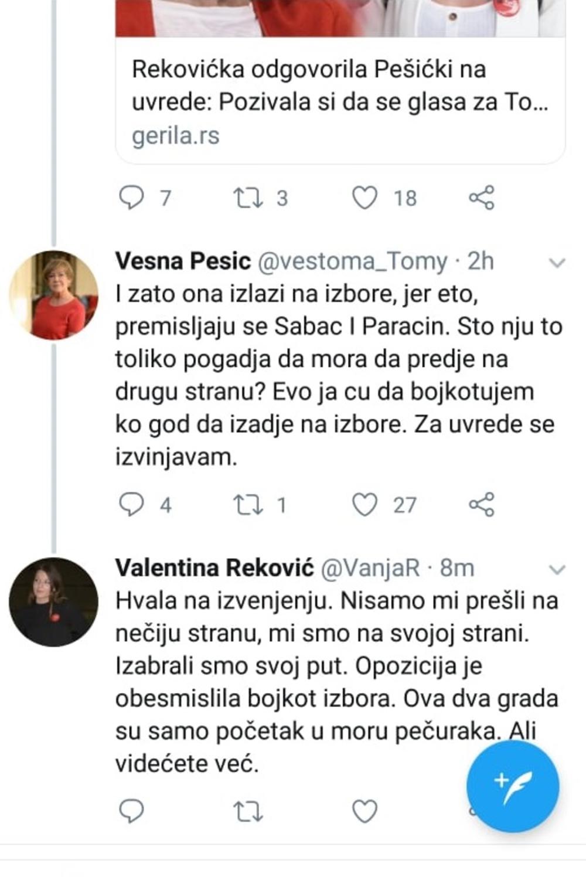
Task: Expand options chevron on Valentina Reković's tweet
Action: [x=557, y=569]
